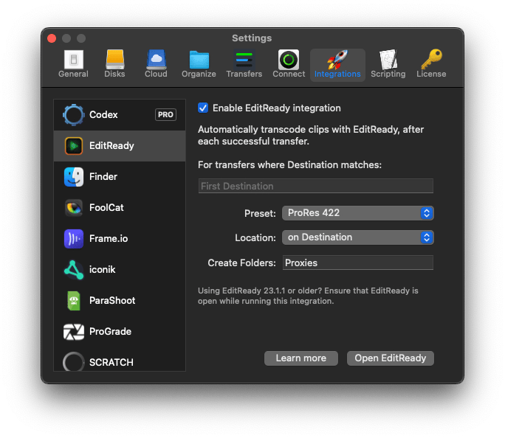Select the Finder integration icon
The height and width of the screenshot is (438, 505).
point(74,177)
